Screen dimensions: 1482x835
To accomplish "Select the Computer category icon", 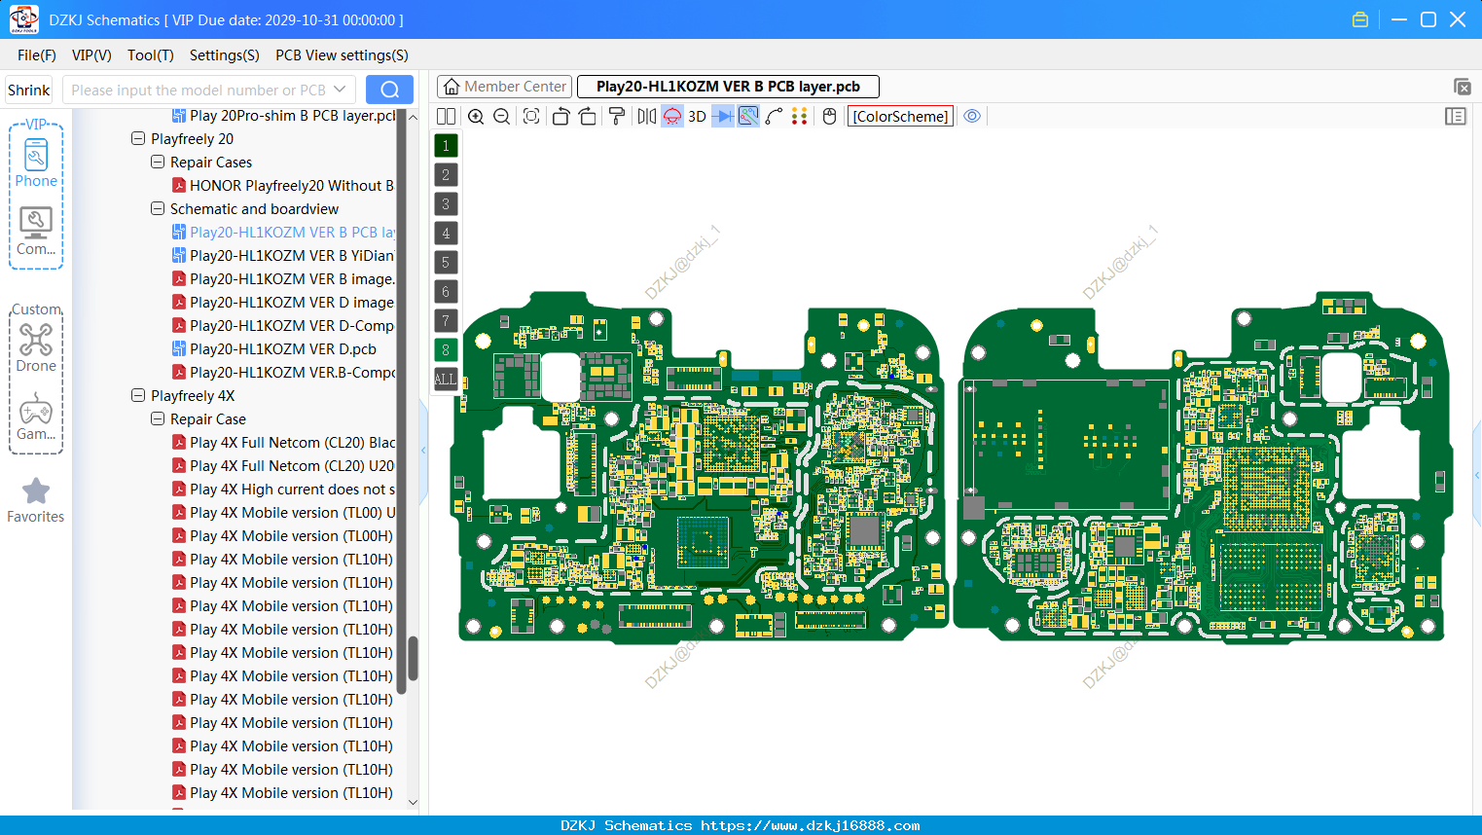I will click(x=36, y=232).
